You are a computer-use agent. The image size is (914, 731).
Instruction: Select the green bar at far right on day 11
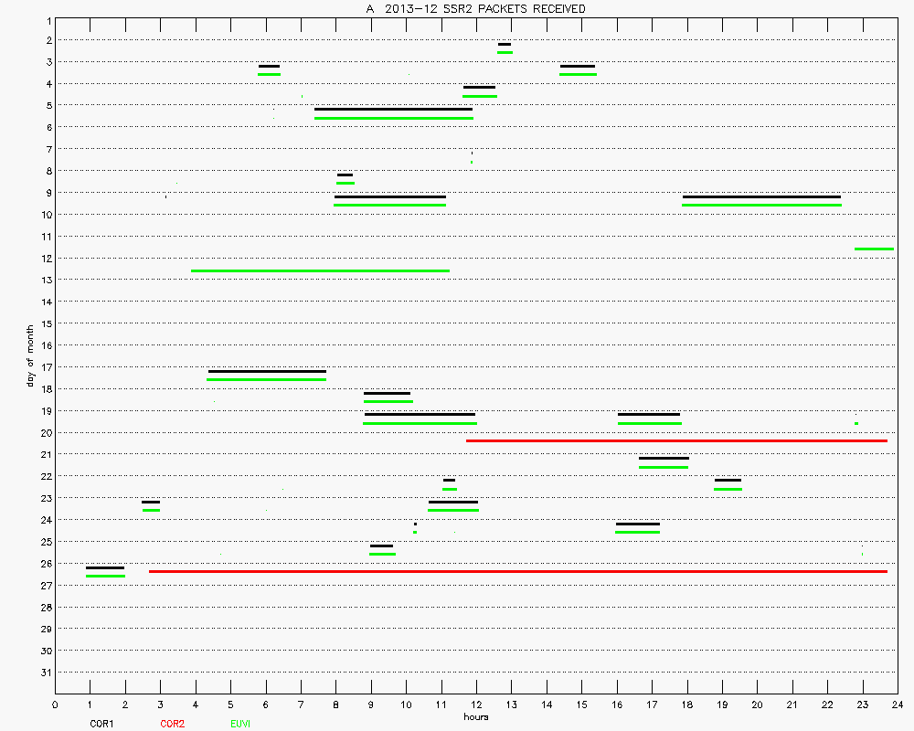(874, 249)
